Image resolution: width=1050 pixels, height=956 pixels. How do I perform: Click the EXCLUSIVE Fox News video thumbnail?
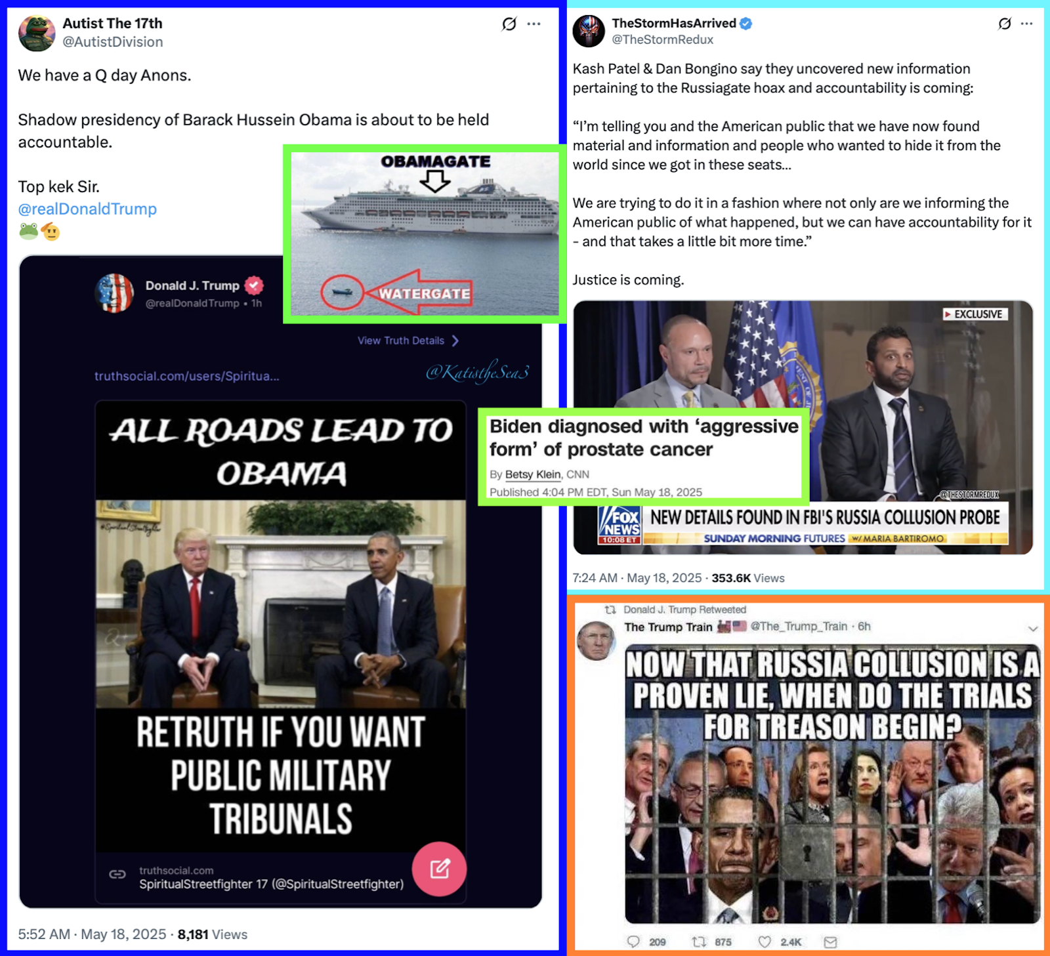pos(803,427)
